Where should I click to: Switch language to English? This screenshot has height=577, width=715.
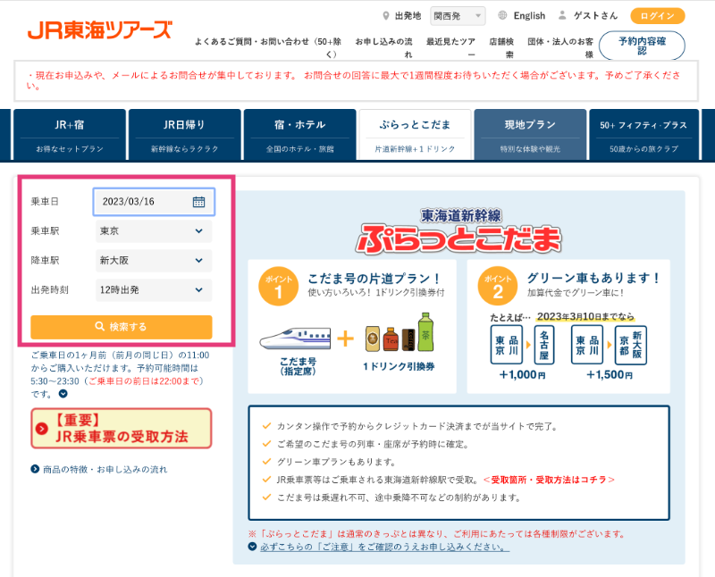pyautogui.click(x=529, y=16)
